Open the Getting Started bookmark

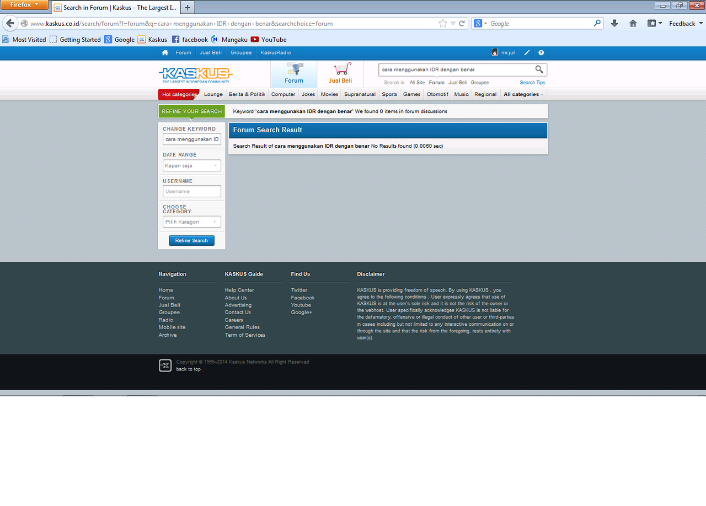(x=75, y=40)
